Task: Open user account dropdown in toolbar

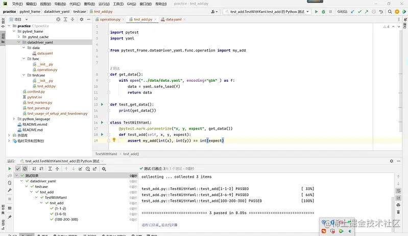Action: pyautogui.click(x=214, y=12)
